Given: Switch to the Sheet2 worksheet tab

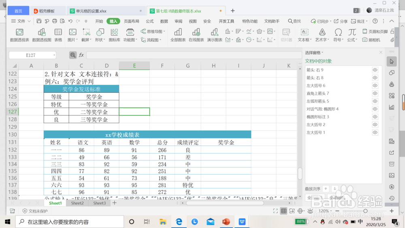Looking at the screenshot, I should [77, 203].
